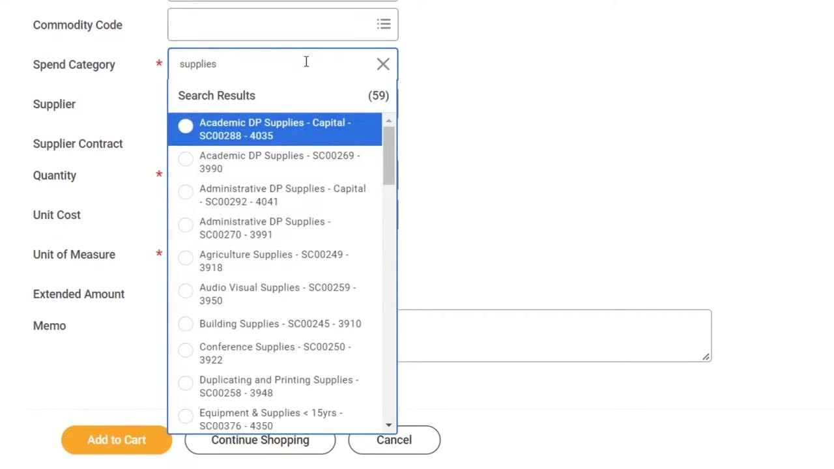Click the (59) results count
Viewport: 834px width, 469px height.
379,96
